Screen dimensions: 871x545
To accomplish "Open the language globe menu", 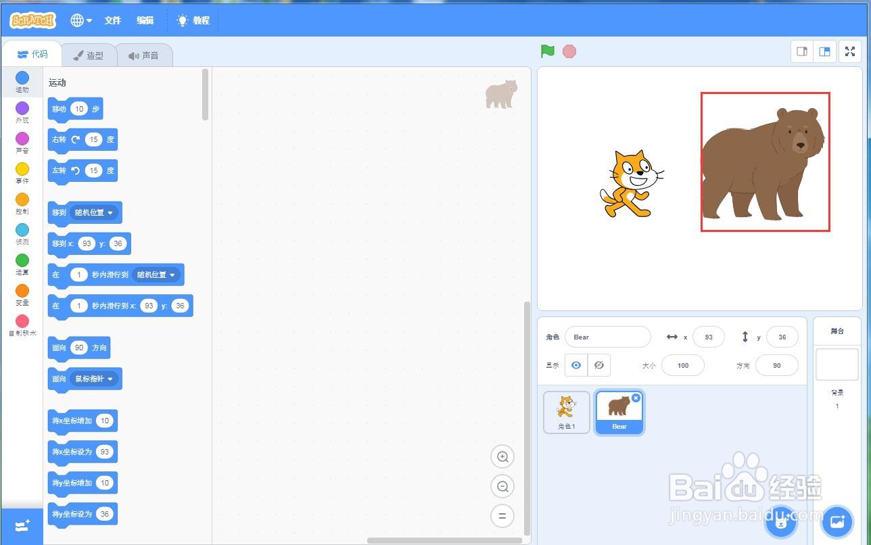I will (81, 20).
